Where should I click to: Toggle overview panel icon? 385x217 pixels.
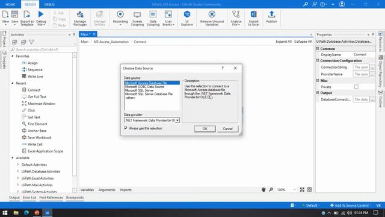click(309, 189)
